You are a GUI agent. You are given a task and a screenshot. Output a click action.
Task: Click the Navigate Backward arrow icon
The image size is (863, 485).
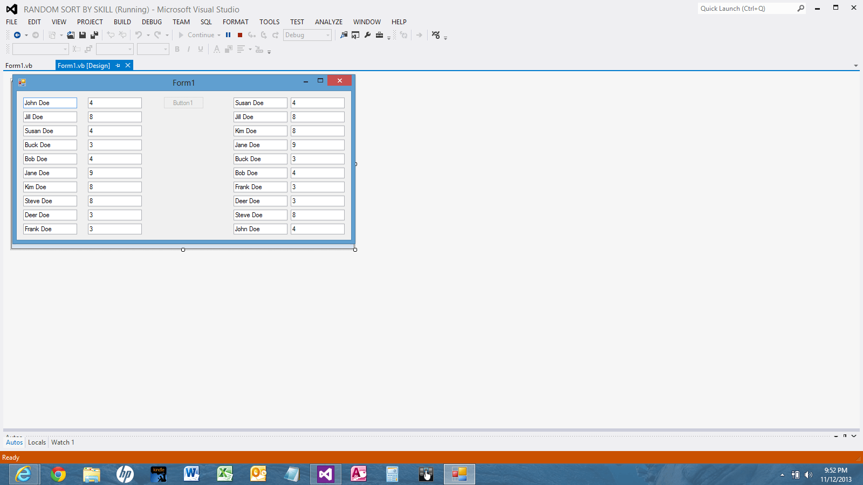point(17,35)
